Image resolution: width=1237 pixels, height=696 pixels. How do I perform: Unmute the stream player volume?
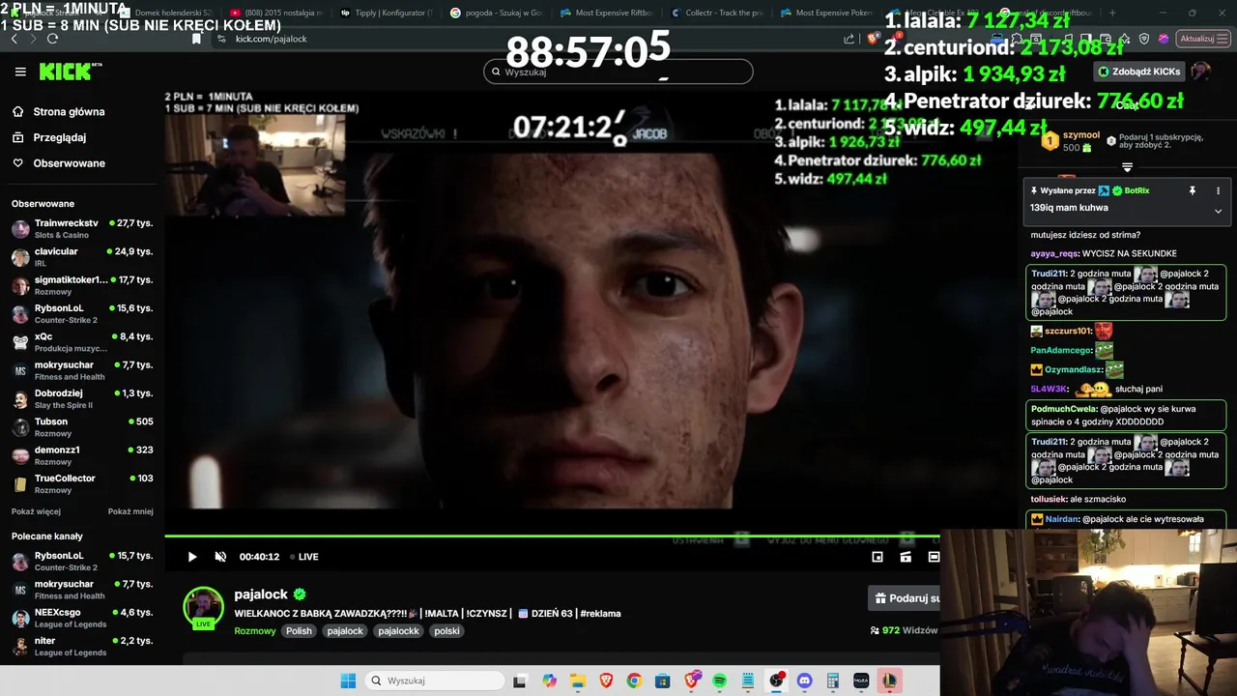(220, 557)
